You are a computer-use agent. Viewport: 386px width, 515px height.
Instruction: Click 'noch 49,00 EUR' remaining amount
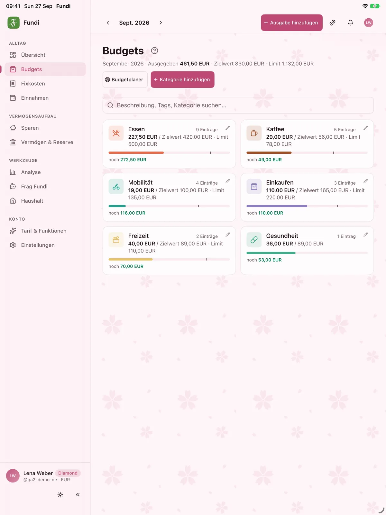click(264, 160)
